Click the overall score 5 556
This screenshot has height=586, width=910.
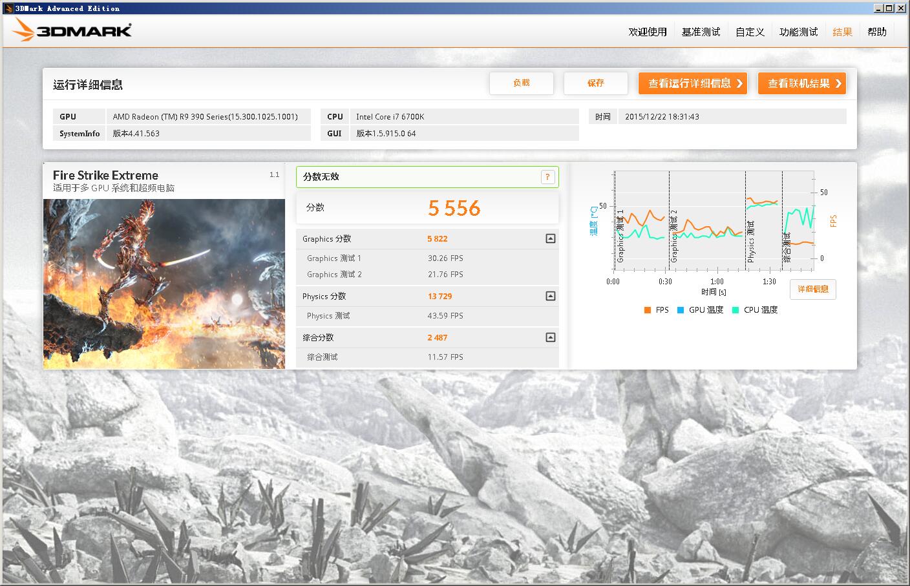click(x=454, y=208)
